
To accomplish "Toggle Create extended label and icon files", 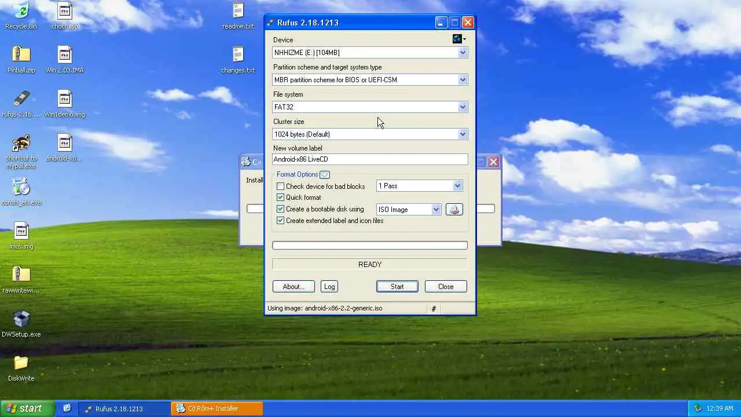I will point(280,221).
